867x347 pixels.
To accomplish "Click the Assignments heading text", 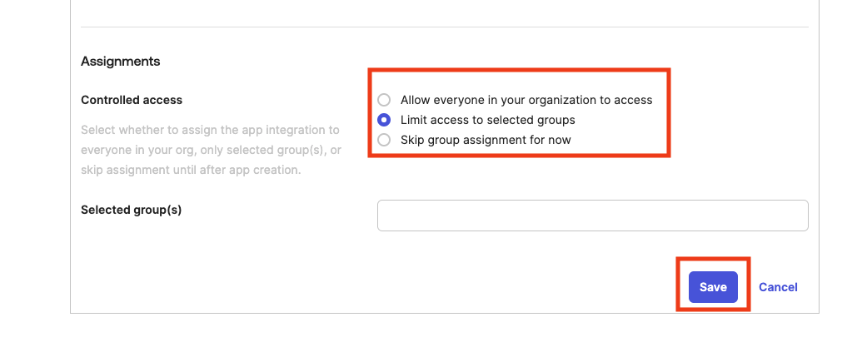I will click(x=121, y=62).
